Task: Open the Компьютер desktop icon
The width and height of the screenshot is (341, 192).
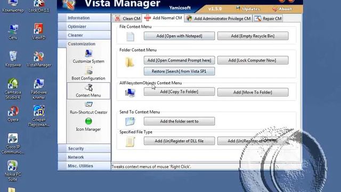Action: coord(13,6)
